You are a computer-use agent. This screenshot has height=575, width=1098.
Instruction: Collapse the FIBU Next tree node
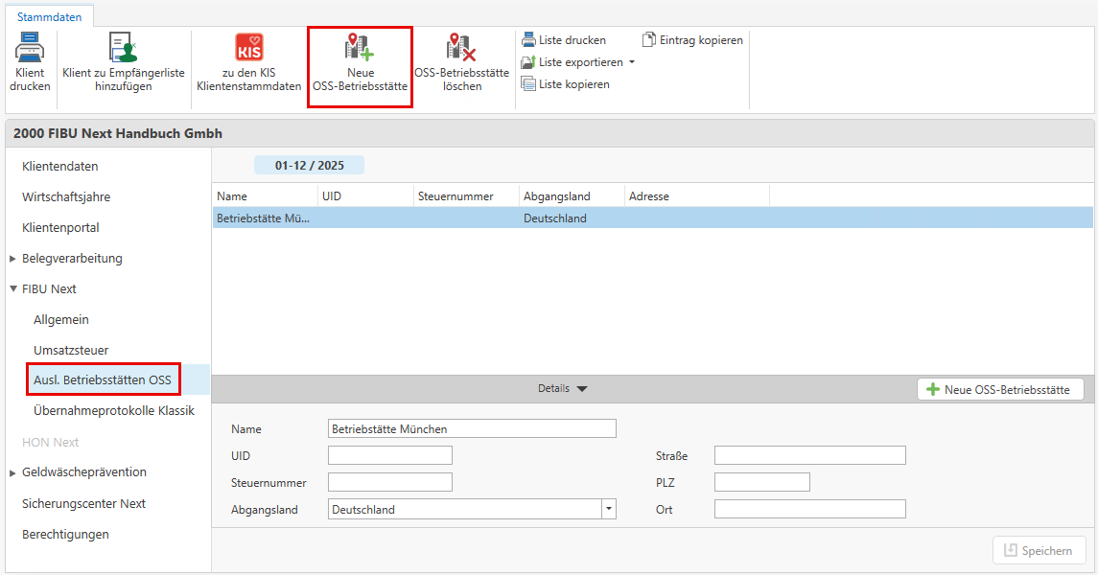point(12,289)
